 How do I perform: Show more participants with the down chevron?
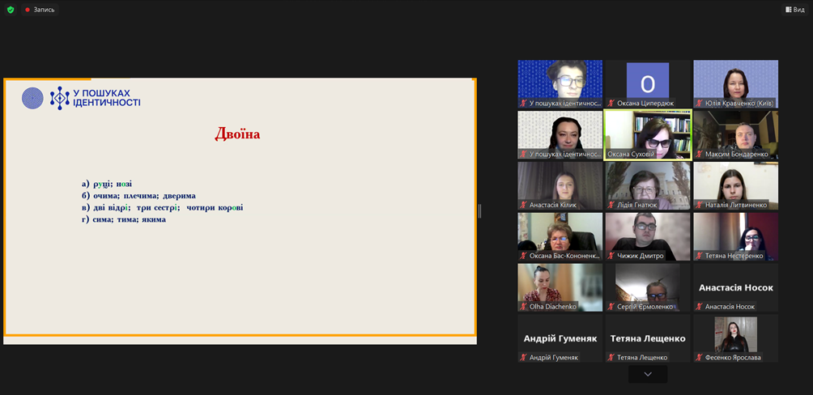(x=648, y=374)
